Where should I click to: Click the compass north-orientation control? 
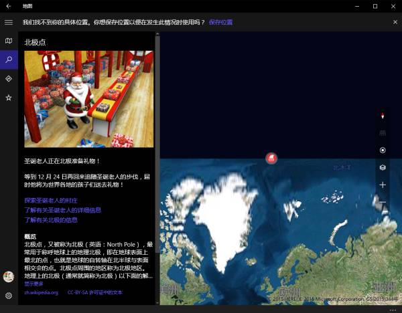(x=383, y=116)
